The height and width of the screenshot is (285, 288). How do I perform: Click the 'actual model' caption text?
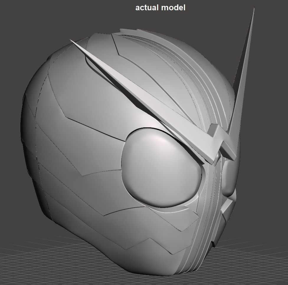click(160, 8)
